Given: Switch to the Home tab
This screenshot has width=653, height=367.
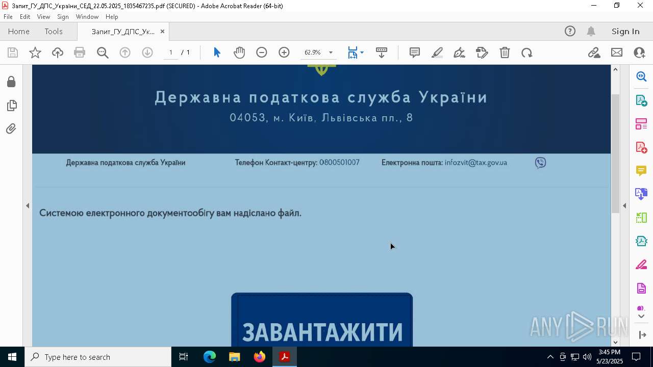Looking at the screenshot, I should pos(19,31).
